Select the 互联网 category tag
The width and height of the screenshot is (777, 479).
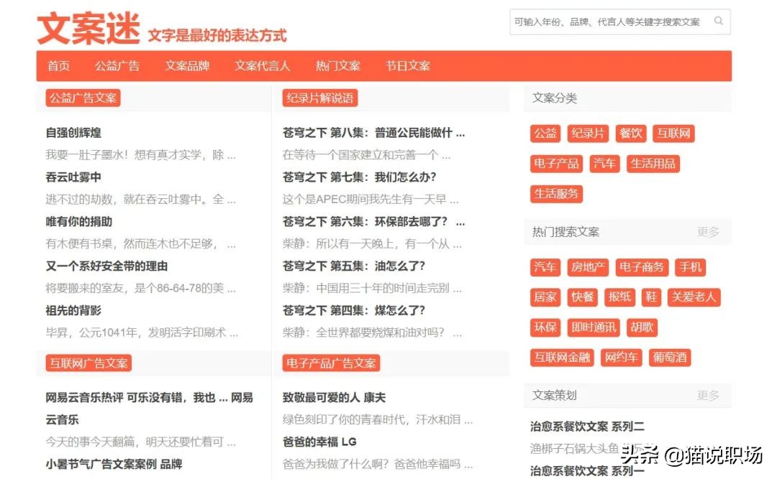tap(673, 133)
